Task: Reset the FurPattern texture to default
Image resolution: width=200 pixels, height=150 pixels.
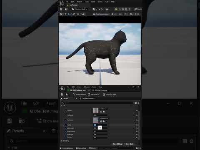Action: pos(137,120)
